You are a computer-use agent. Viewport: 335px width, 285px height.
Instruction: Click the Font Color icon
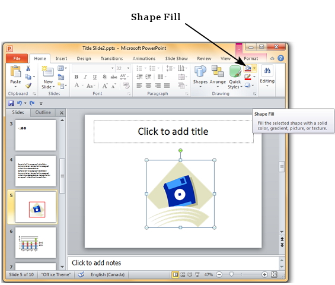point(76,86)
